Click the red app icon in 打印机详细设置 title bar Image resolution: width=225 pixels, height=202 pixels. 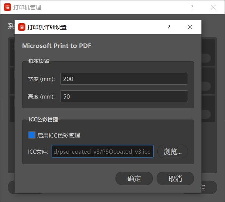22,27
